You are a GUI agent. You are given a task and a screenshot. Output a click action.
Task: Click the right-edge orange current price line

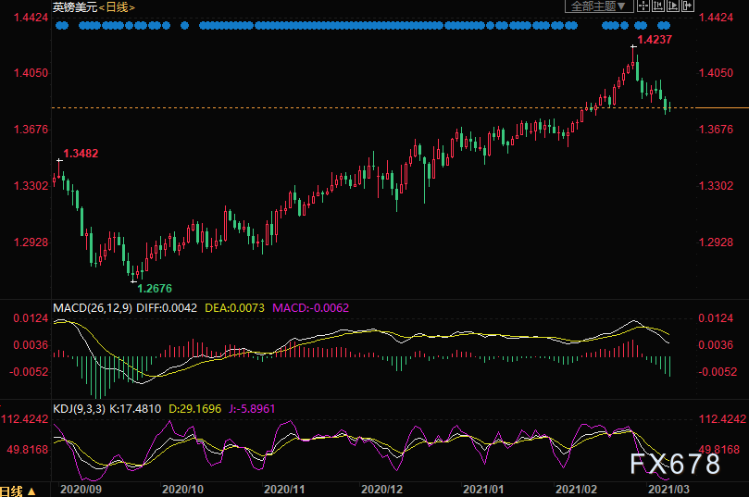[722, 108]
